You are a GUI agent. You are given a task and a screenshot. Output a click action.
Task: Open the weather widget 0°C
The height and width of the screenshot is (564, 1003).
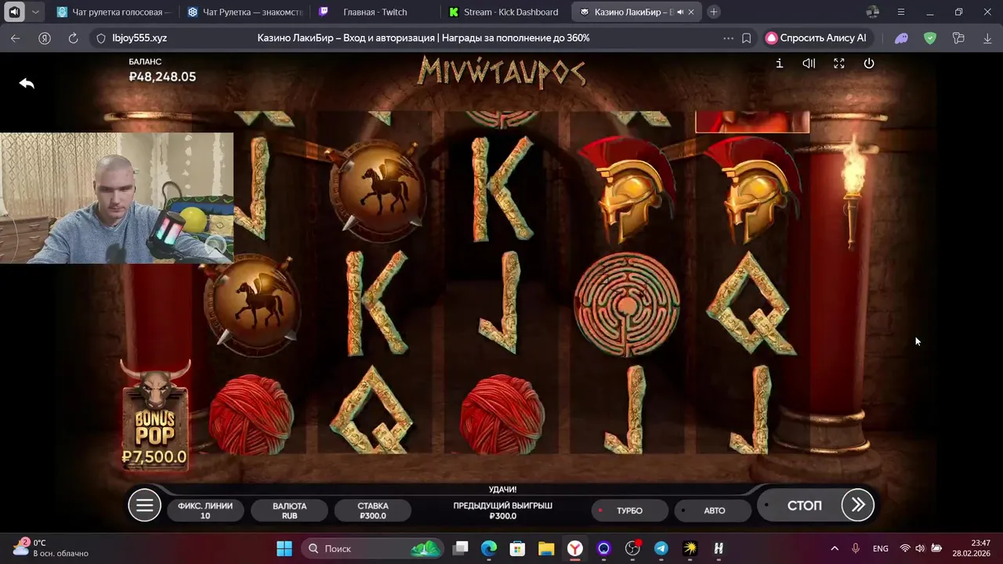(x=50, y=548)
